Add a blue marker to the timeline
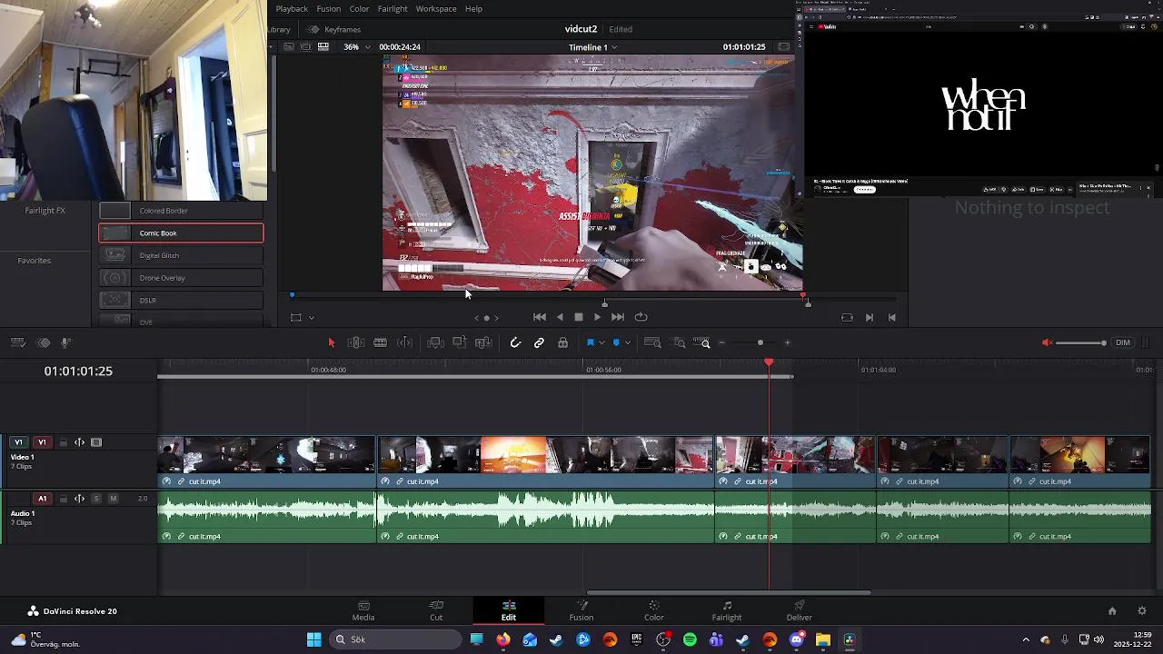 (617, 342)
